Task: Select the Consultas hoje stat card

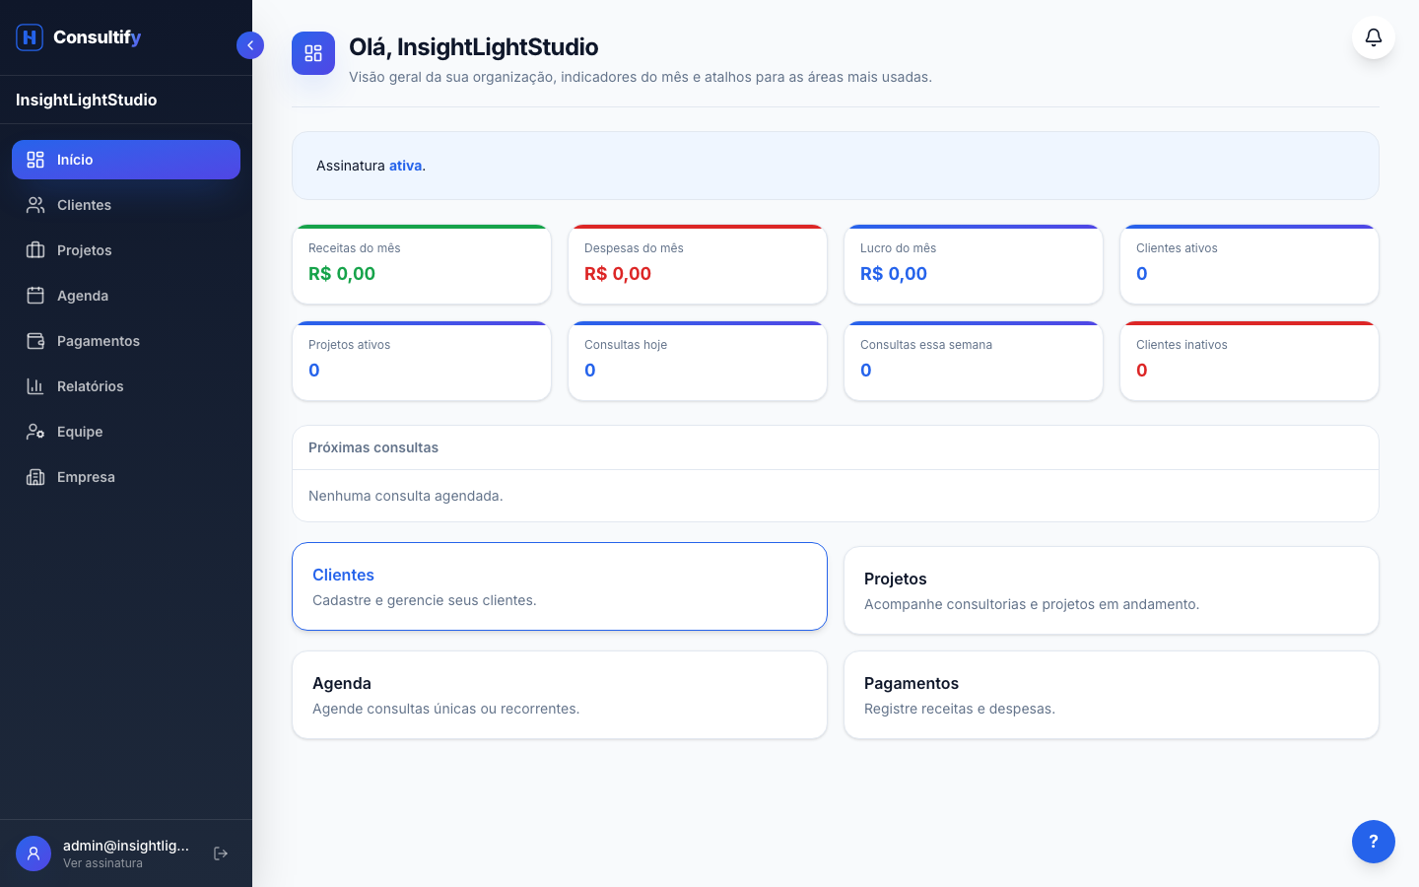Action: [698, 361]
